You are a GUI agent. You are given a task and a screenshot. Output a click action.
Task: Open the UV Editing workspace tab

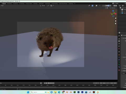click(22, 4)
